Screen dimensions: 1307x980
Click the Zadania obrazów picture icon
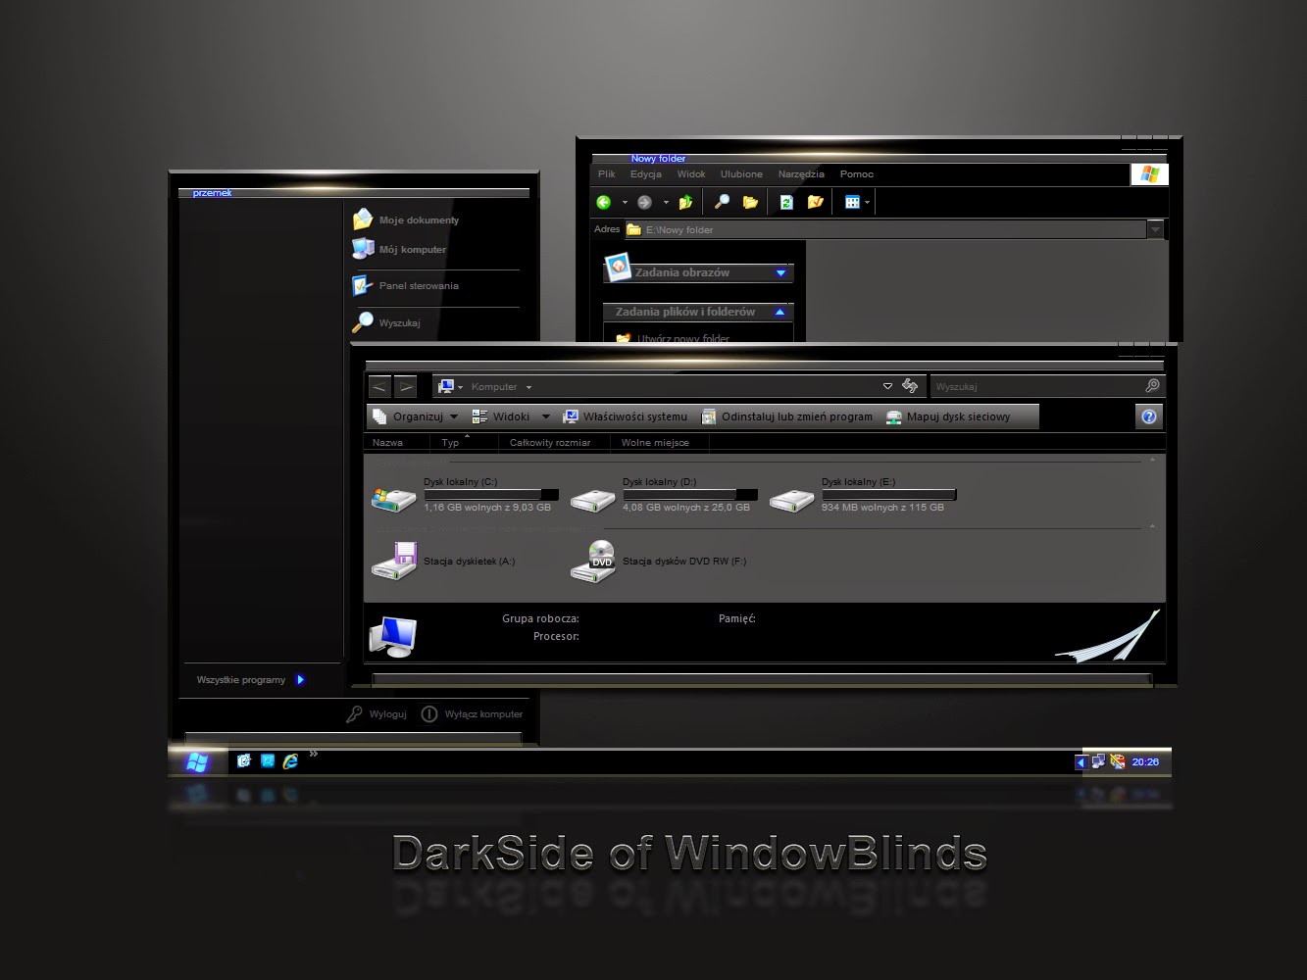(x=618, y=267)
